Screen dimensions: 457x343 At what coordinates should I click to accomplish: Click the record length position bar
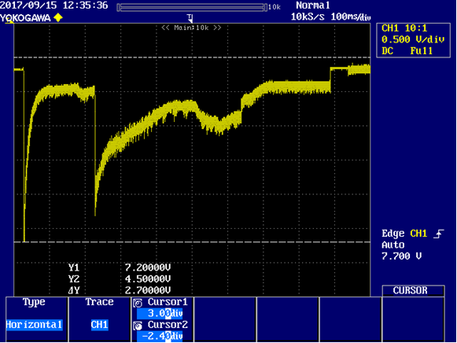[x=192, y=7]
